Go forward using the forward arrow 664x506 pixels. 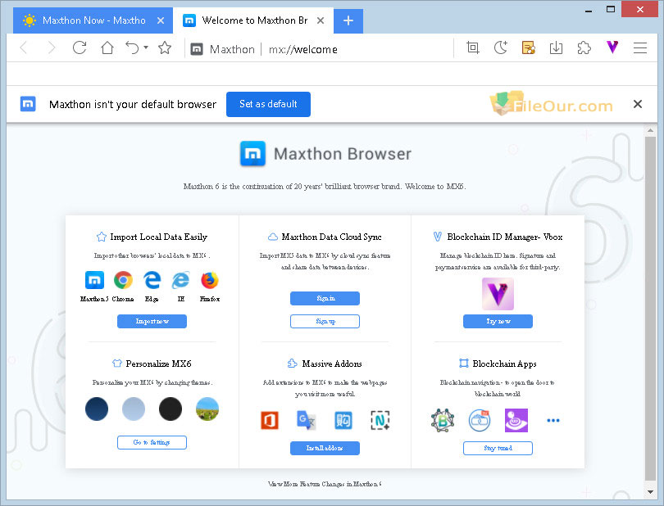pos(52,48)
